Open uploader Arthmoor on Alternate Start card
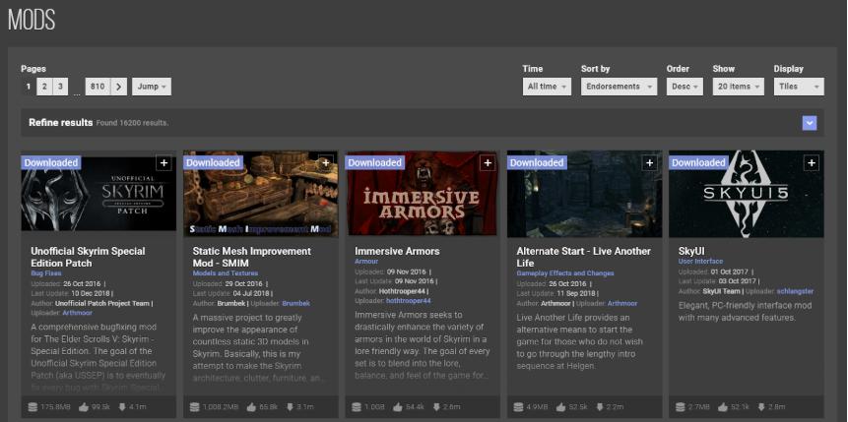 [x=621, y=304]
